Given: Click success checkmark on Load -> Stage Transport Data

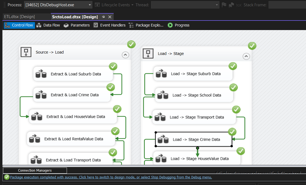Looking at the screenshot, I should 236,110.
